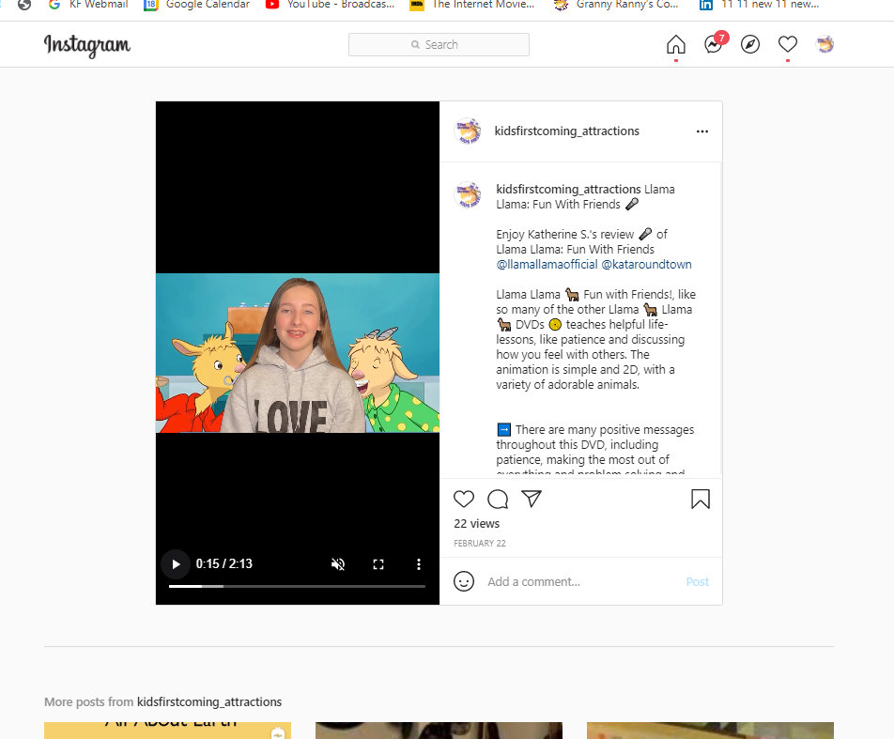This screenshot has height=739, width=894.
Task: Click caption author profile picture
Action: tap(468, 195)
